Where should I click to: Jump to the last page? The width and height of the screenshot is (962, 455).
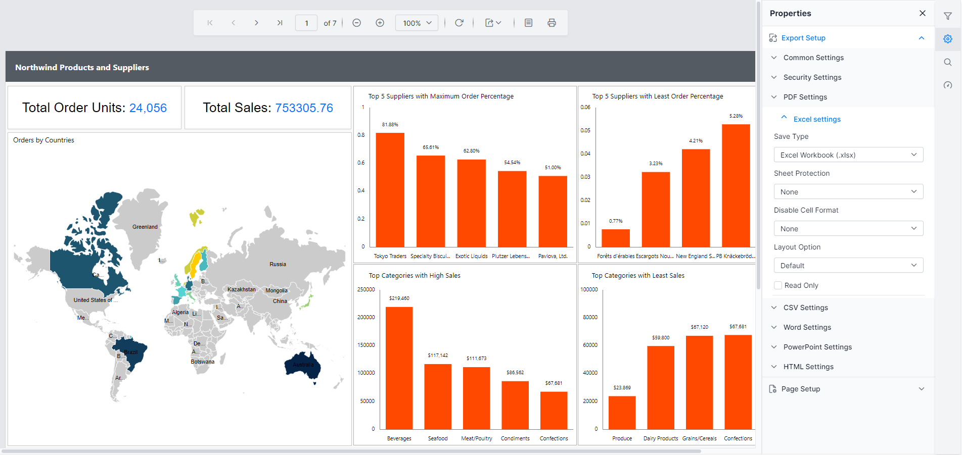(280, 23)
